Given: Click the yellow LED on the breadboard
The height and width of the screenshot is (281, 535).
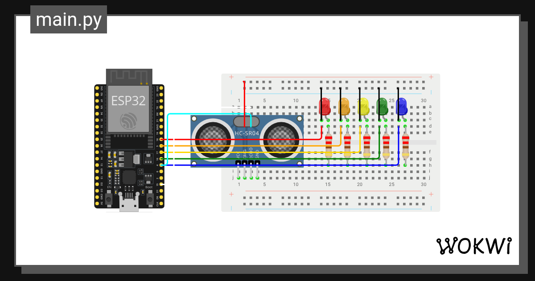Looking at the screenshot, I should click(x=363, y=107).
